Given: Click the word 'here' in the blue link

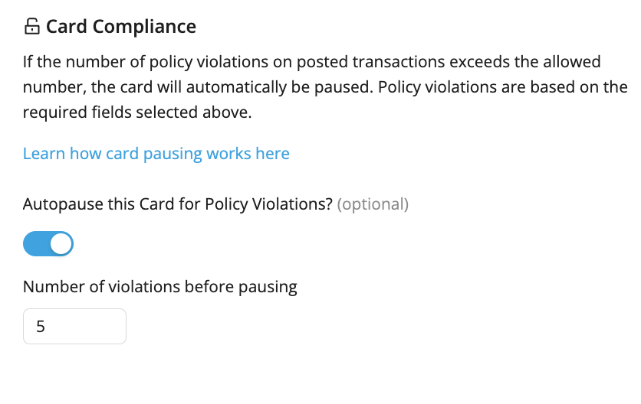Looking at the screenshot, I should 273,154.
